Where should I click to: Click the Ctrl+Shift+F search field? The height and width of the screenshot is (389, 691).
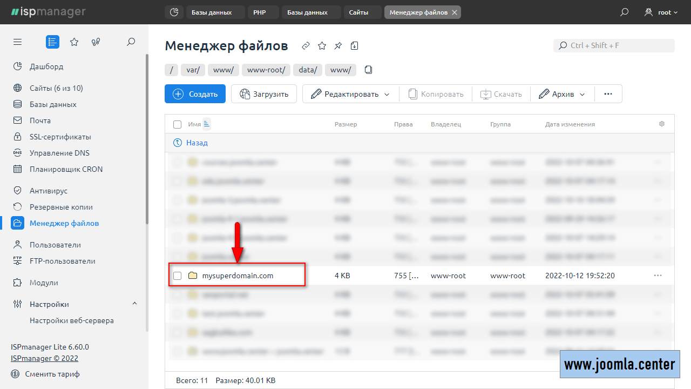coord(614,46)
